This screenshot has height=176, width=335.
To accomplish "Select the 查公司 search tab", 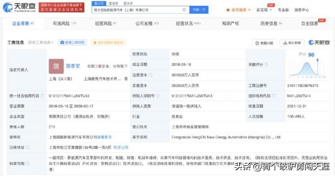I will click(x=99, y=3).
